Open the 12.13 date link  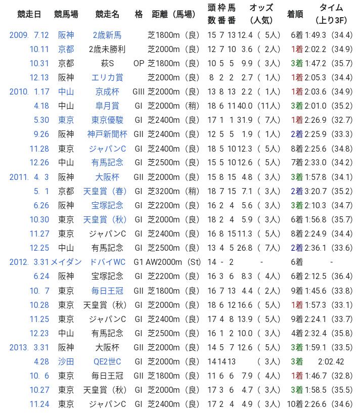pos(39,78)
